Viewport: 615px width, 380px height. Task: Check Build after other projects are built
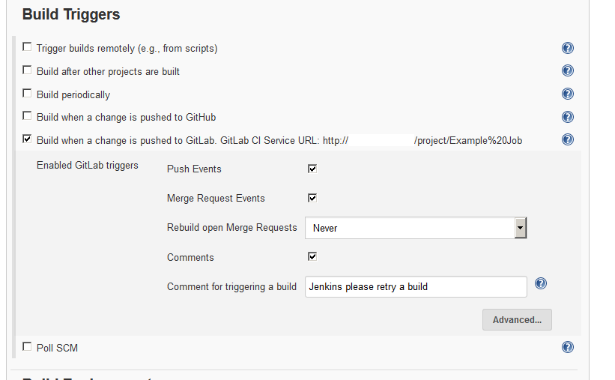tap(27, 70)
